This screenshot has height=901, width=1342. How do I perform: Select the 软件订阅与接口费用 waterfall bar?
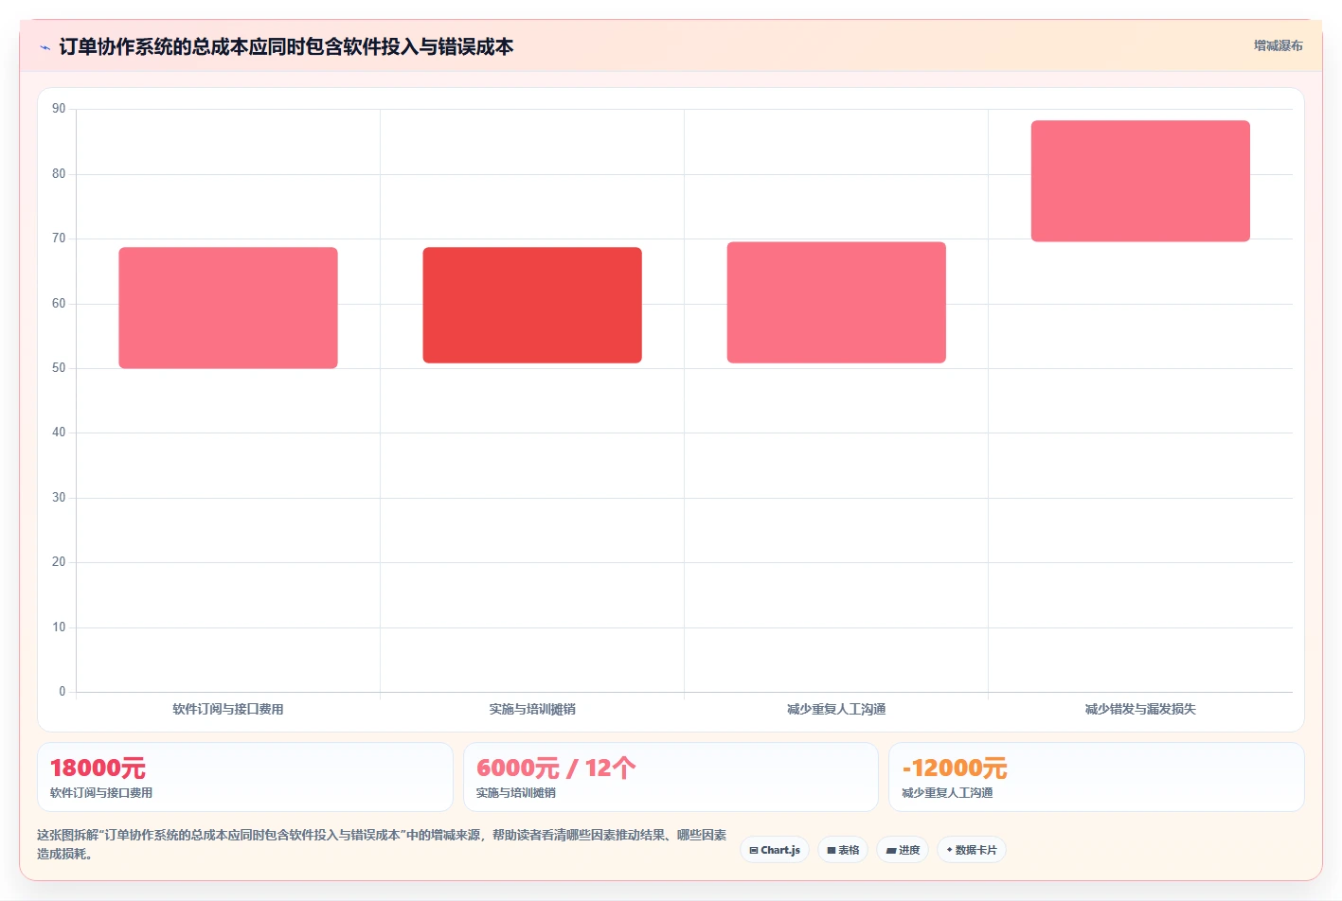pos(228,308)
